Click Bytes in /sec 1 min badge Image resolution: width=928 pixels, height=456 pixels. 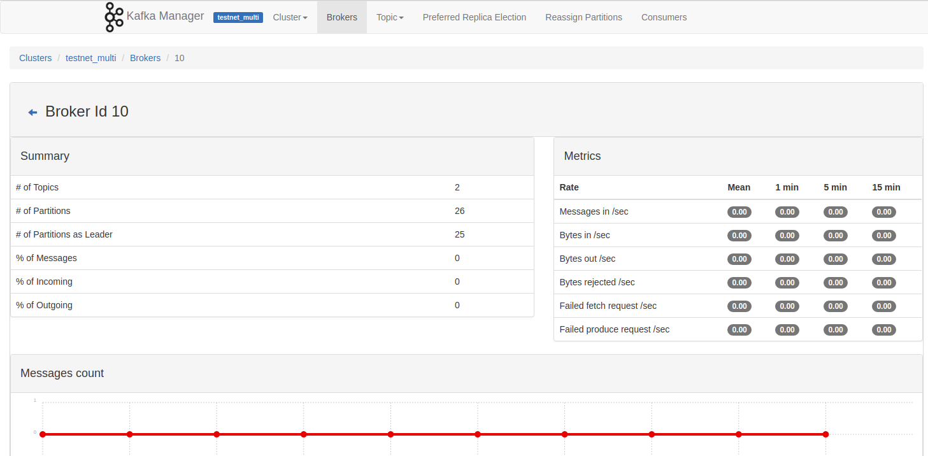787,236
